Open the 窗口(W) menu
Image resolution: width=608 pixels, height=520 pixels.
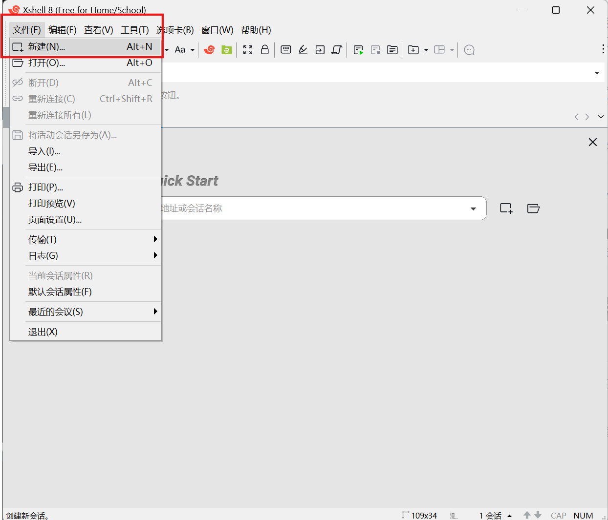click(217, 30)
